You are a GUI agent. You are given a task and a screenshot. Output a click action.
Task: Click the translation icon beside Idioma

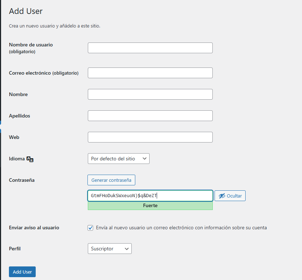(30, 159)
